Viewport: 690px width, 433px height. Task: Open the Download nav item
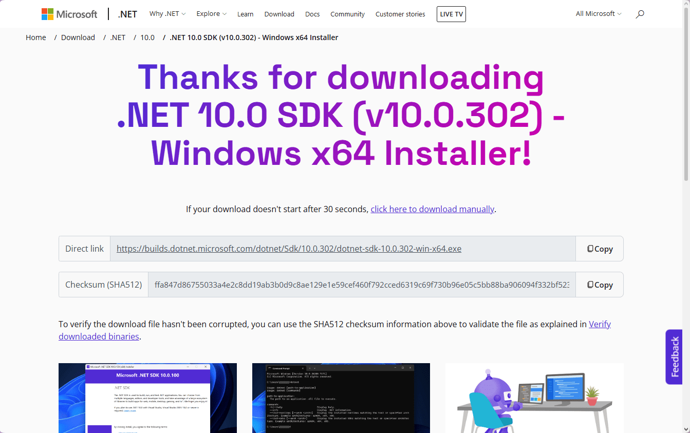coord(279,14)
